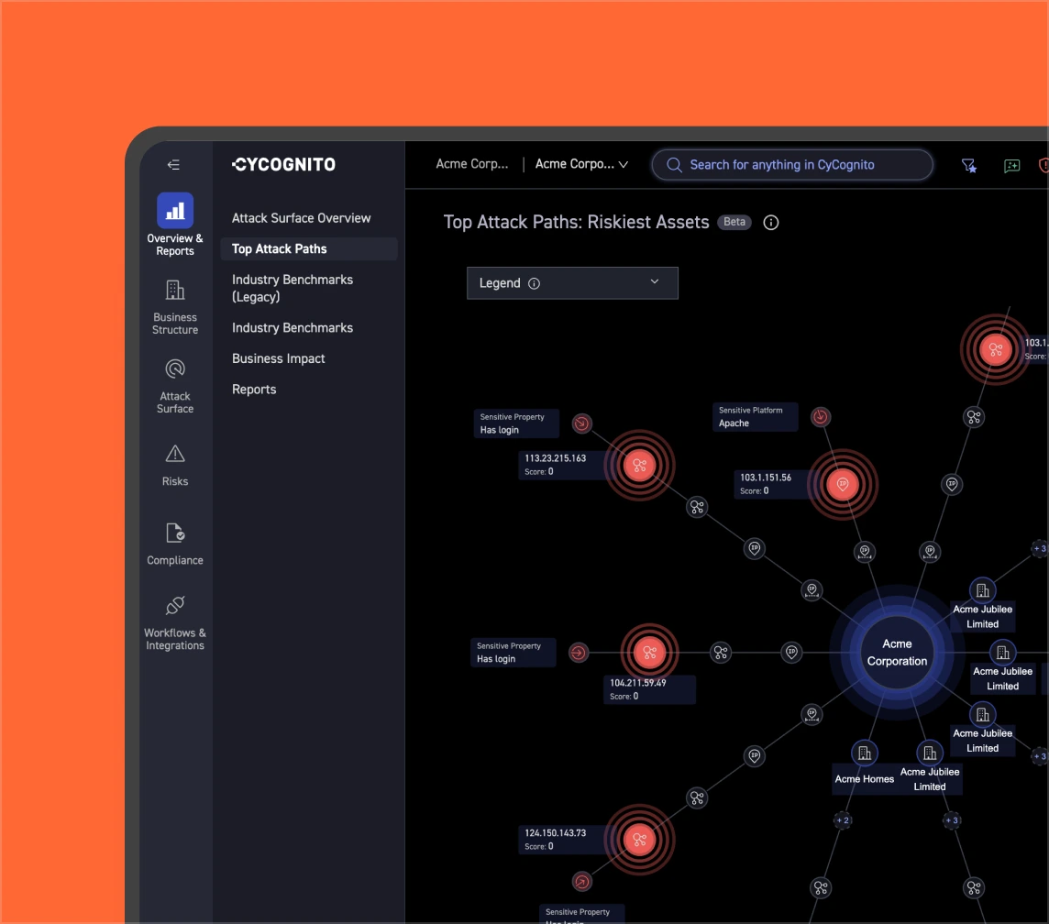Collapse the sidebar with the arrow icon
This screenshot has width=1049, height=924.
pos(173,165)
